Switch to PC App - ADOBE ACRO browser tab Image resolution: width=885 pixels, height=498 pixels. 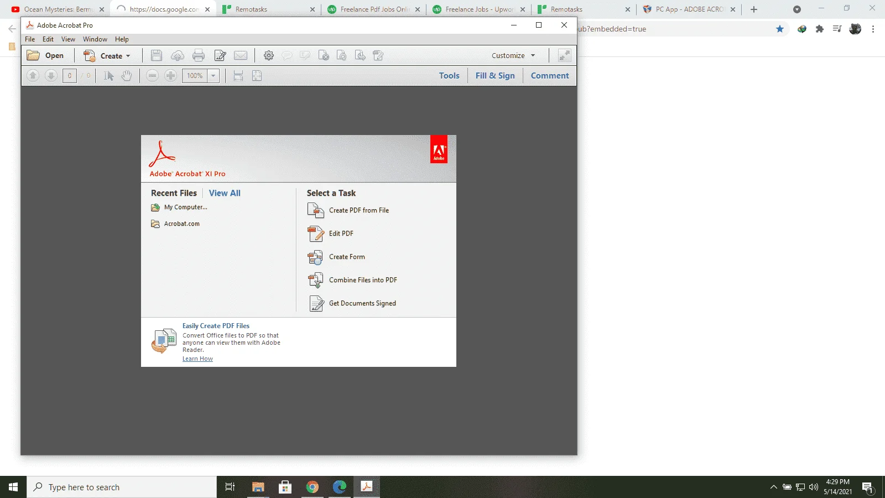(689, 9)
